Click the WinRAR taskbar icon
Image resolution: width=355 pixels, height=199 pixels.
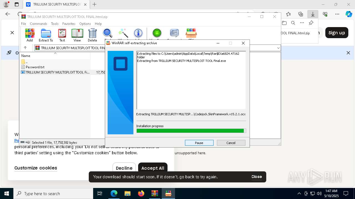(x=154, y=193)
